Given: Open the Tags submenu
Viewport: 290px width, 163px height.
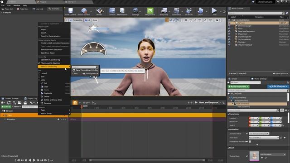Looking at the screenshot, I should [54, 110].
